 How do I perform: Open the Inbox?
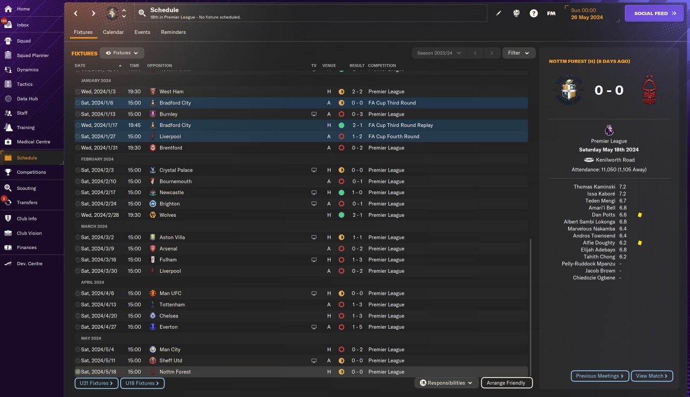coord(23,25)
